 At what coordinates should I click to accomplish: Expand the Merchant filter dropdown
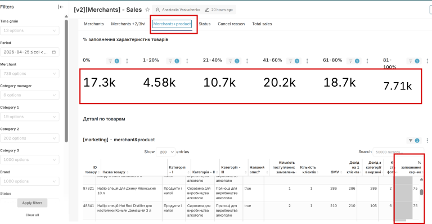(x=29, y=74)
